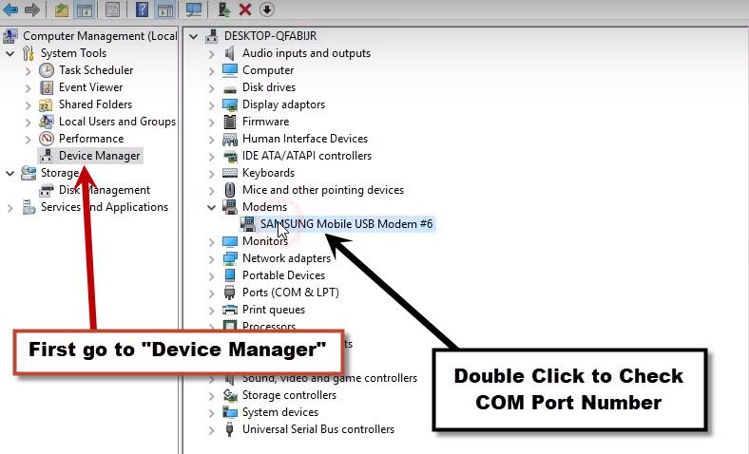Collapse the DESKTOP-QFABIJR root node
Viewport: 749px width, 454px height.
(x=193, y=36)
